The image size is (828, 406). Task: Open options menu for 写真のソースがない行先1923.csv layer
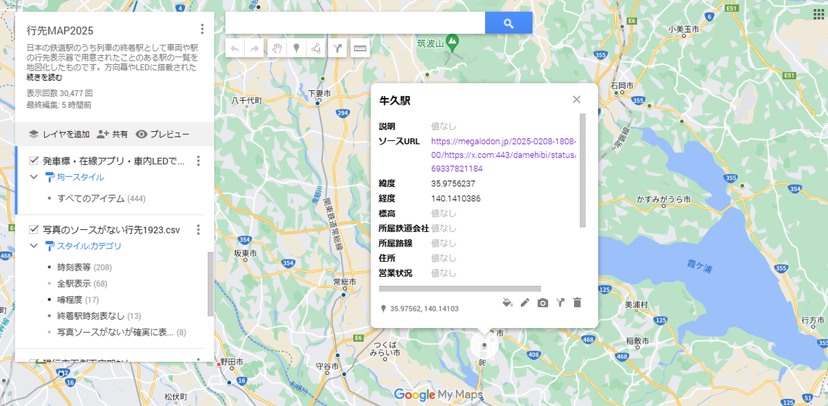198,230
